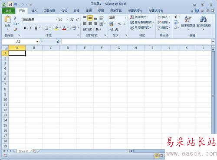Image resolution: width=217 pixels, height=160 pixels.
Task: Open the Insert cells dropdown
Action: 164,17
